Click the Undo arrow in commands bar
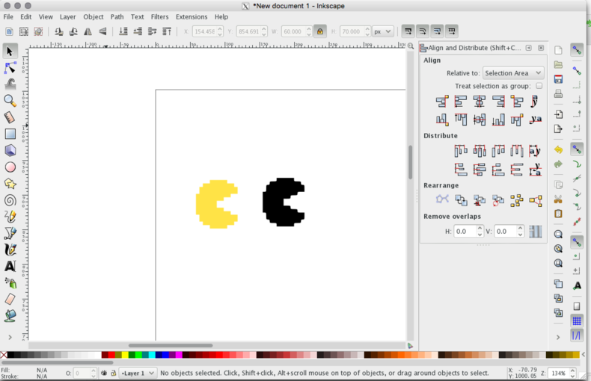The image size is (591, 381). click(x=558, y=149)
